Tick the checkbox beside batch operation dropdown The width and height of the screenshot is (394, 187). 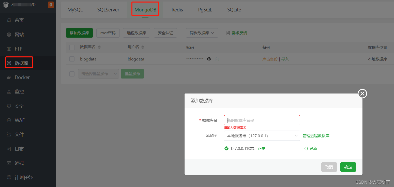[x=72, y=74]
